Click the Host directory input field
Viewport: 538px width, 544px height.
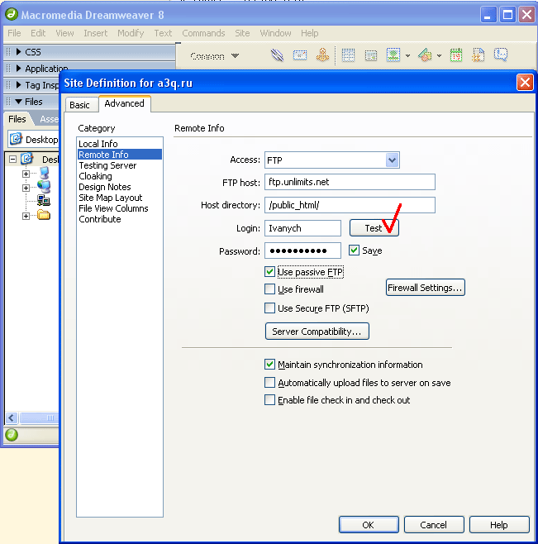[x=350, y=205]
